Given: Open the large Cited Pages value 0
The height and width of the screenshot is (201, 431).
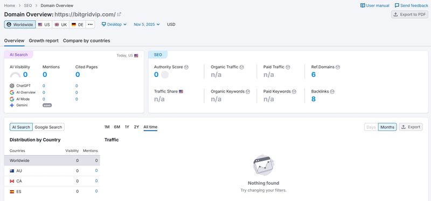Looking at the screenshot, I should pos(78,75).
